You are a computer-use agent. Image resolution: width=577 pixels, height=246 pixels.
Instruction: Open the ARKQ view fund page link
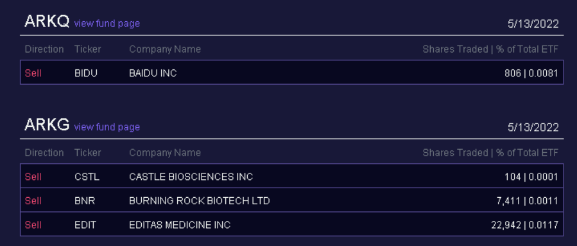pyautogui.click(x=107, y=24)
